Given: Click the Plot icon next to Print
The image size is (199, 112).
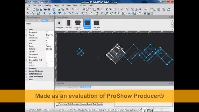Looking at the screenshot, I should coord(49,9).
